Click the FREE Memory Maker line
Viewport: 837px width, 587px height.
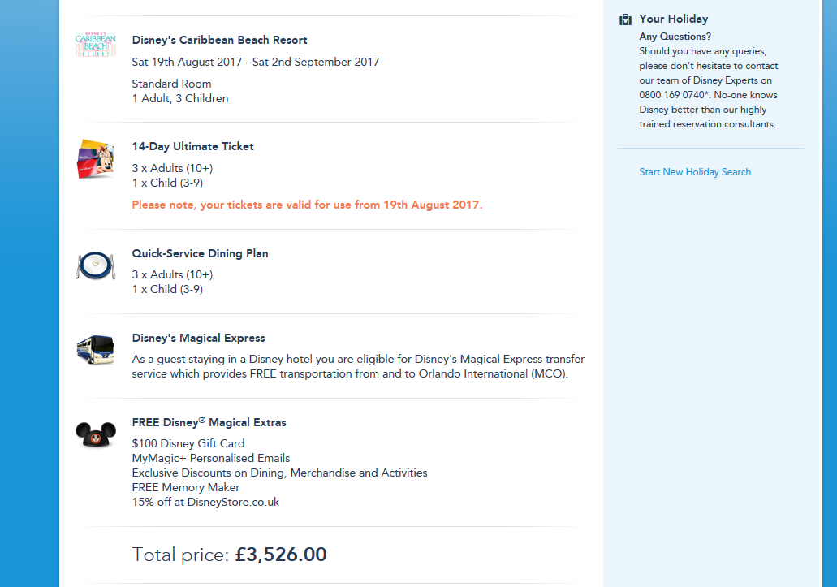click(186, 487)
